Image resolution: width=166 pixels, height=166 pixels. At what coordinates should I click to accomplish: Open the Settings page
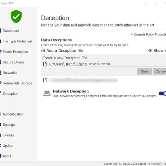click(x=9, y=125)
